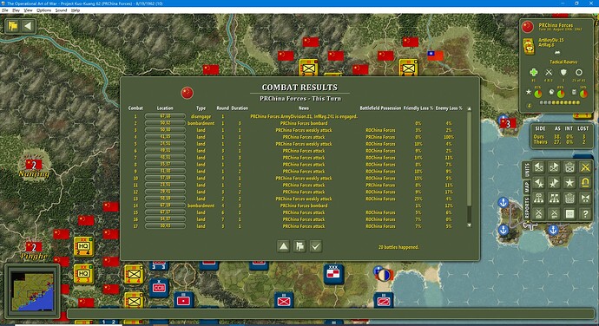Click the back arrow button next to flags icon
599x326 pixels.
[x=28, y=26]
